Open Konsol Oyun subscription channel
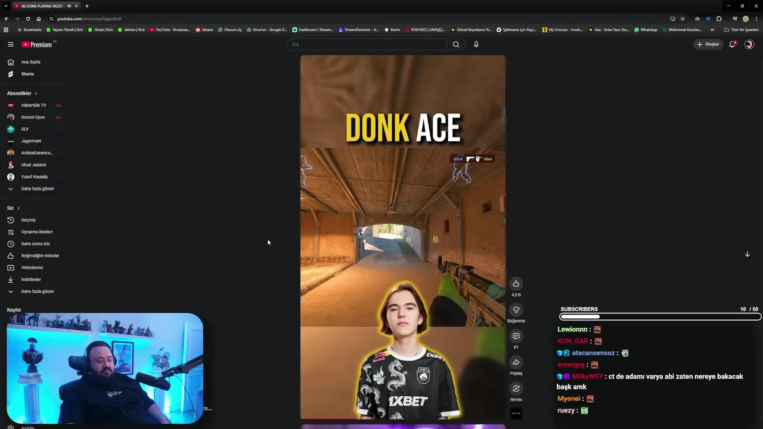 coord(33,117)
